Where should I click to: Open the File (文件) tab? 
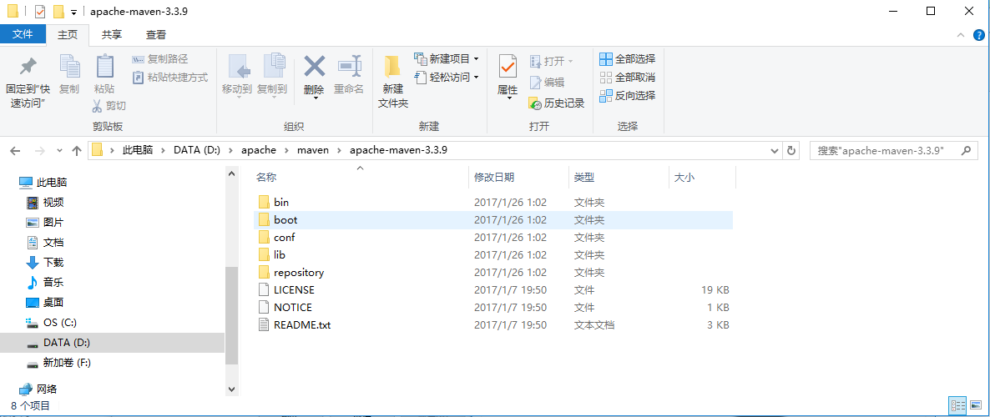[x=23, y=34]
